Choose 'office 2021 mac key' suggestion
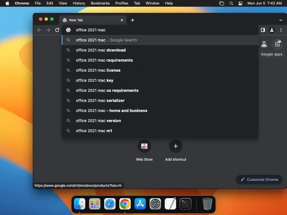 (x=160, y=80)
